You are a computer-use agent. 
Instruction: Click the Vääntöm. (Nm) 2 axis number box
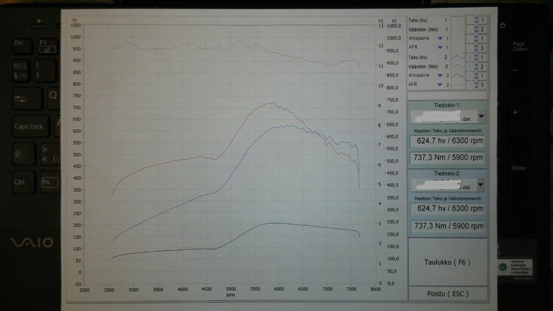point(482,67)
